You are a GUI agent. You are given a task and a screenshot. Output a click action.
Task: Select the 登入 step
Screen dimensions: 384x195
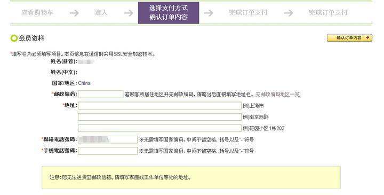101,12
